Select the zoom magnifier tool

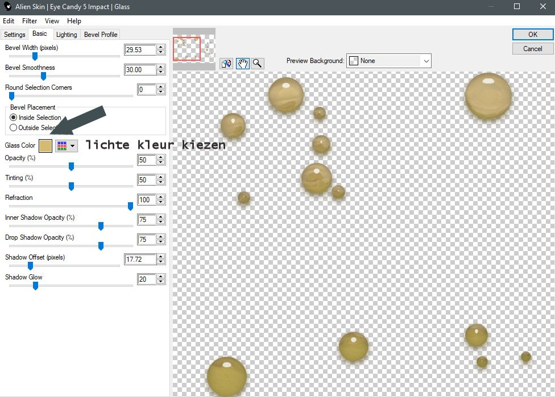click(x=258, y=63)
